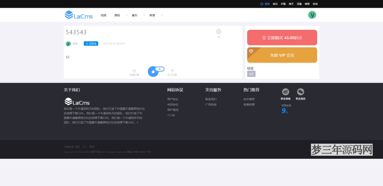Viewport: 383px width, 186px height.
Task: Click the article title 543543
Action: (x=76, y=32)
